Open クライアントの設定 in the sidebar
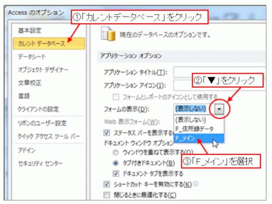 point(38,109)
